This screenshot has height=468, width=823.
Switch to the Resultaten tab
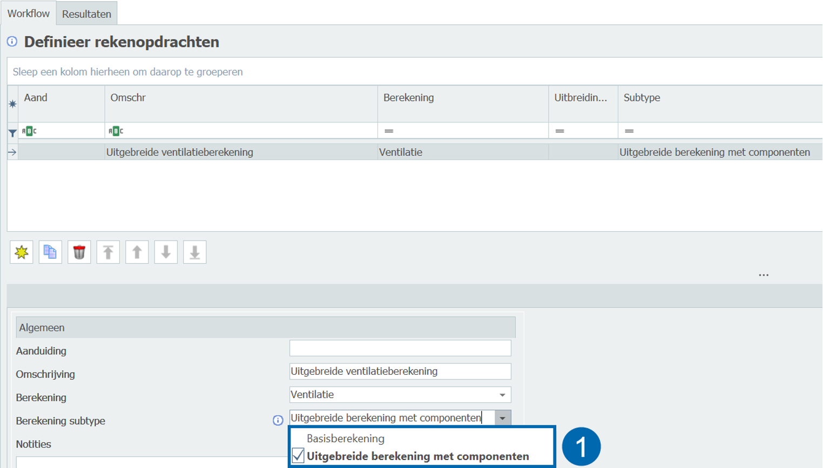pos(86,14)
